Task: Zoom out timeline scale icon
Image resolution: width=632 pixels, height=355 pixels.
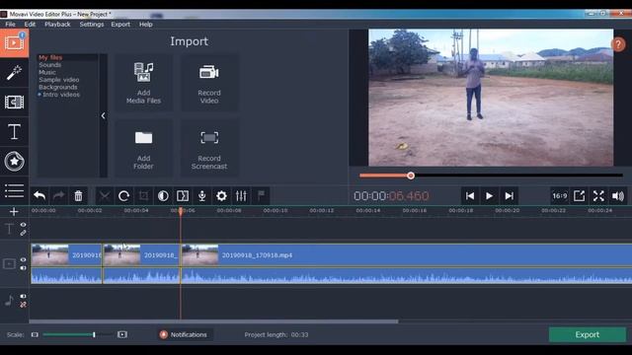Action: (35, 334)
